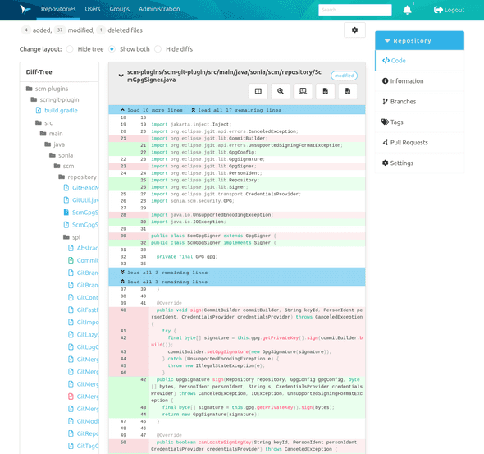
Task: Select the repository folder in Diff-Tree
Action: (x=77, y=177)
